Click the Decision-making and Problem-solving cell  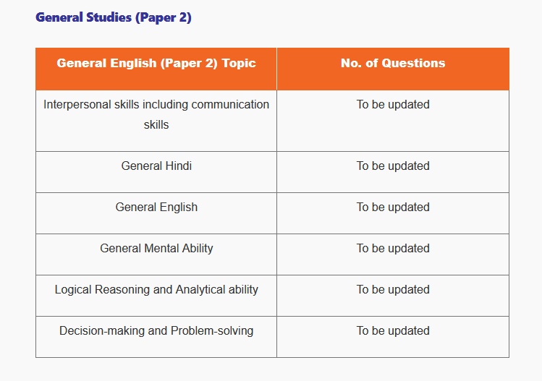point(156,331)
